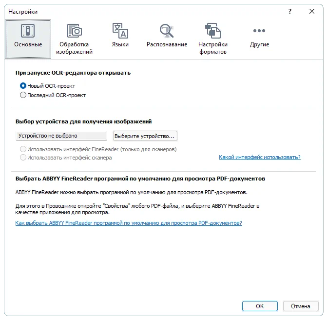The height and width of the screenshot is (320, 327).
Task: Close the Настройки dialog window
Action: (x=312, y=11)
